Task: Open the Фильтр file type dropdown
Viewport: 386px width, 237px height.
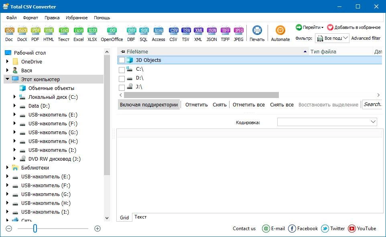Action: point(332,38)
